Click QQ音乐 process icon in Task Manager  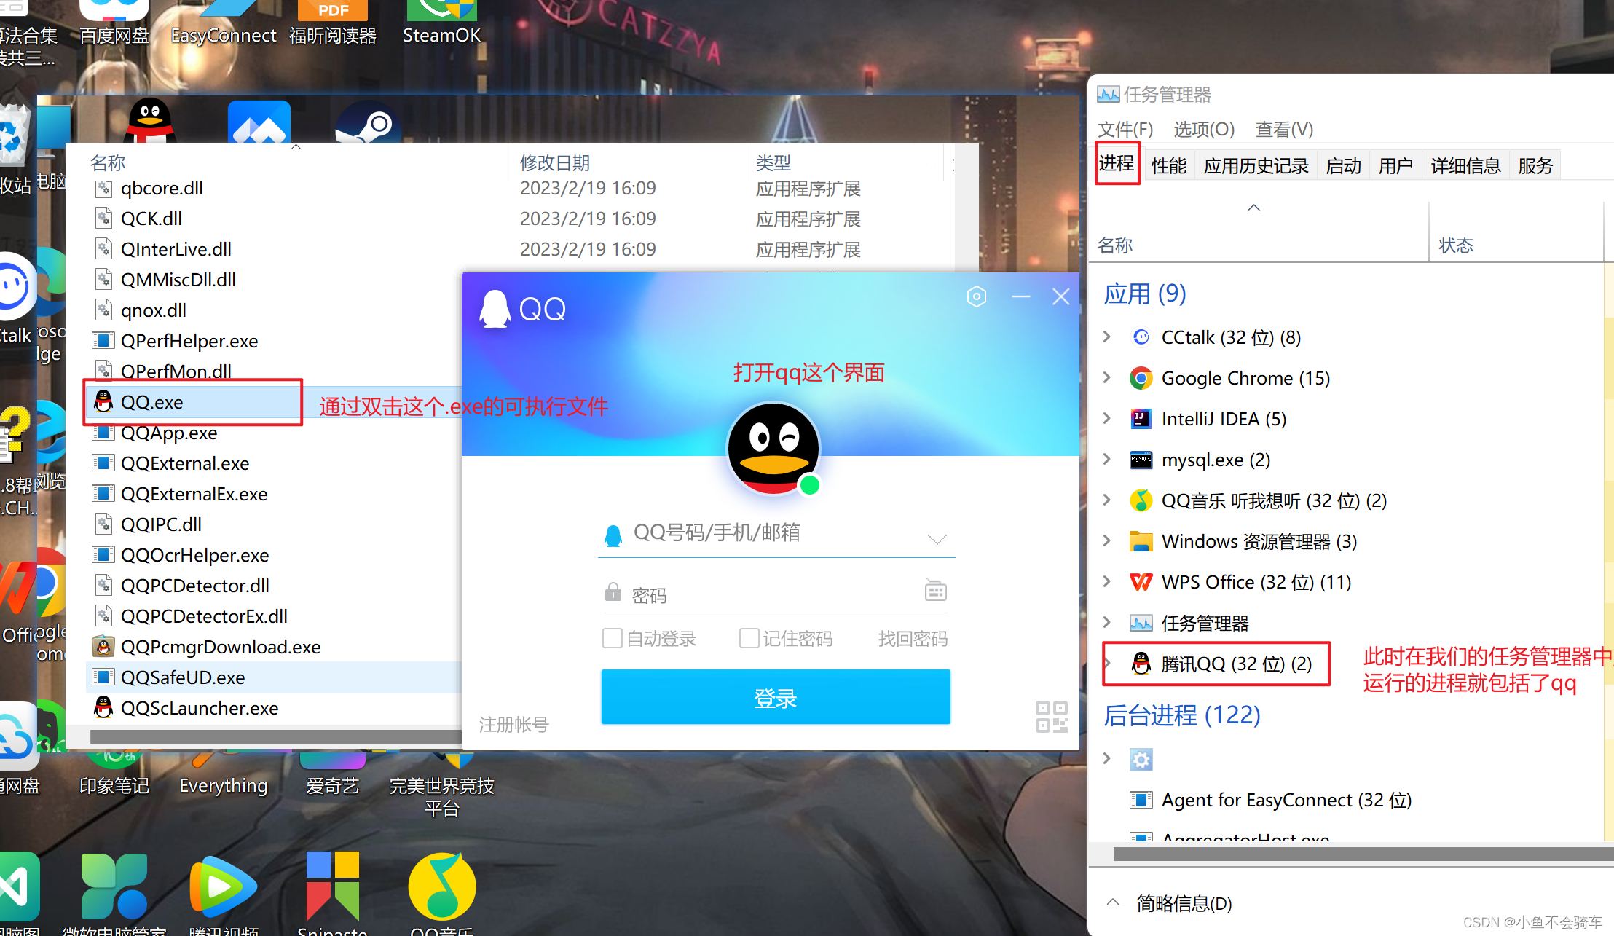1141,500
